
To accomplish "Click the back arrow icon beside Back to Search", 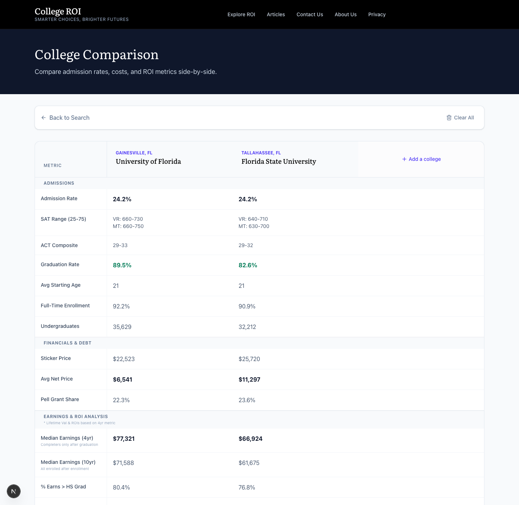I will tap(44, 118).
